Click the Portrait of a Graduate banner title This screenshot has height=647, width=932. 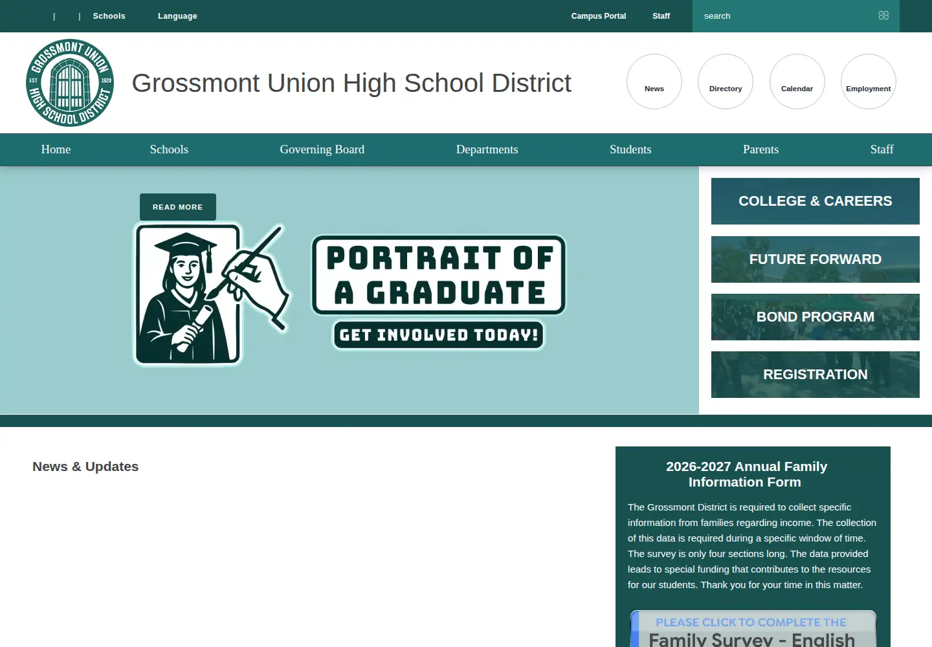coord(439,275)
